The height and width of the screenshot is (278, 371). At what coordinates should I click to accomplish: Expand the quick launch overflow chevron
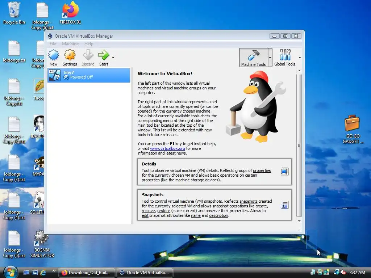pyautogui.click(x=54, y=271)
